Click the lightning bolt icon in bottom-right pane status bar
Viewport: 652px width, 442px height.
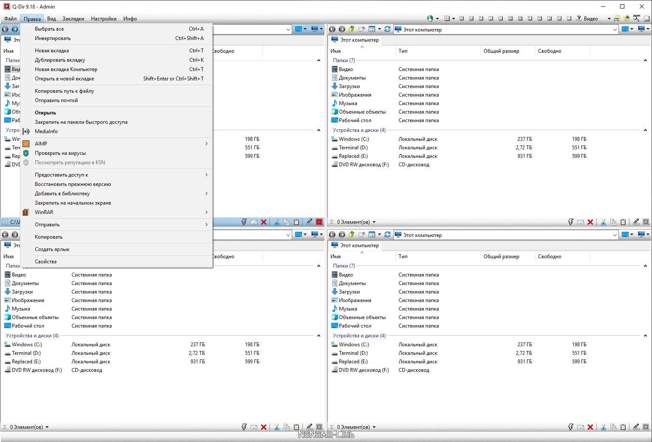(x=571, y=427)
